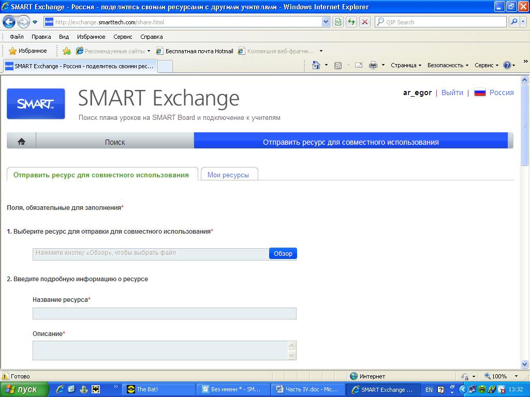Click the RSS feeds icon
Viewport: 530px width, 397px height.
(x=337, y=65)
